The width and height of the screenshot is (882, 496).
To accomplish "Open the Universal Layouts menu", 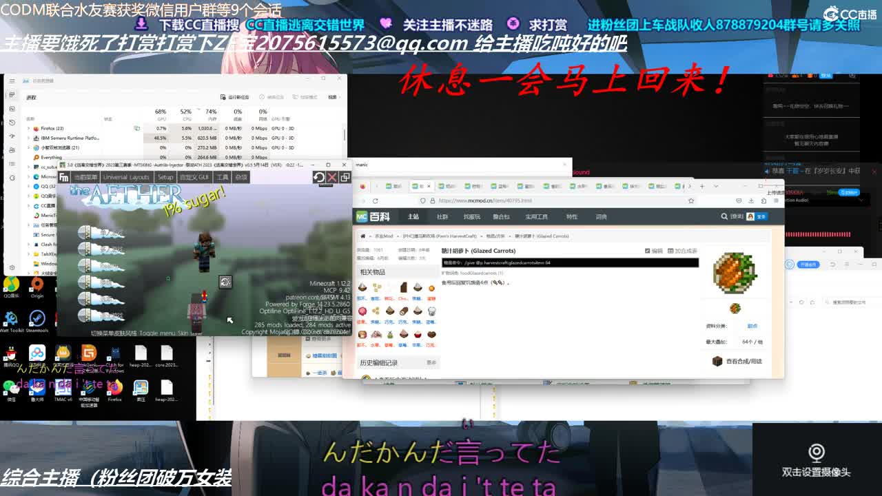I will [x=126, y=177].
